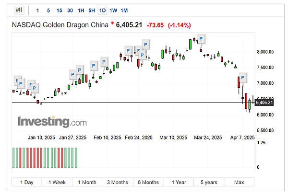This screenshot has height=196, width=288.
Task: Show the 1 Month range
Action: pyautogui.click(x=87, y=182)
